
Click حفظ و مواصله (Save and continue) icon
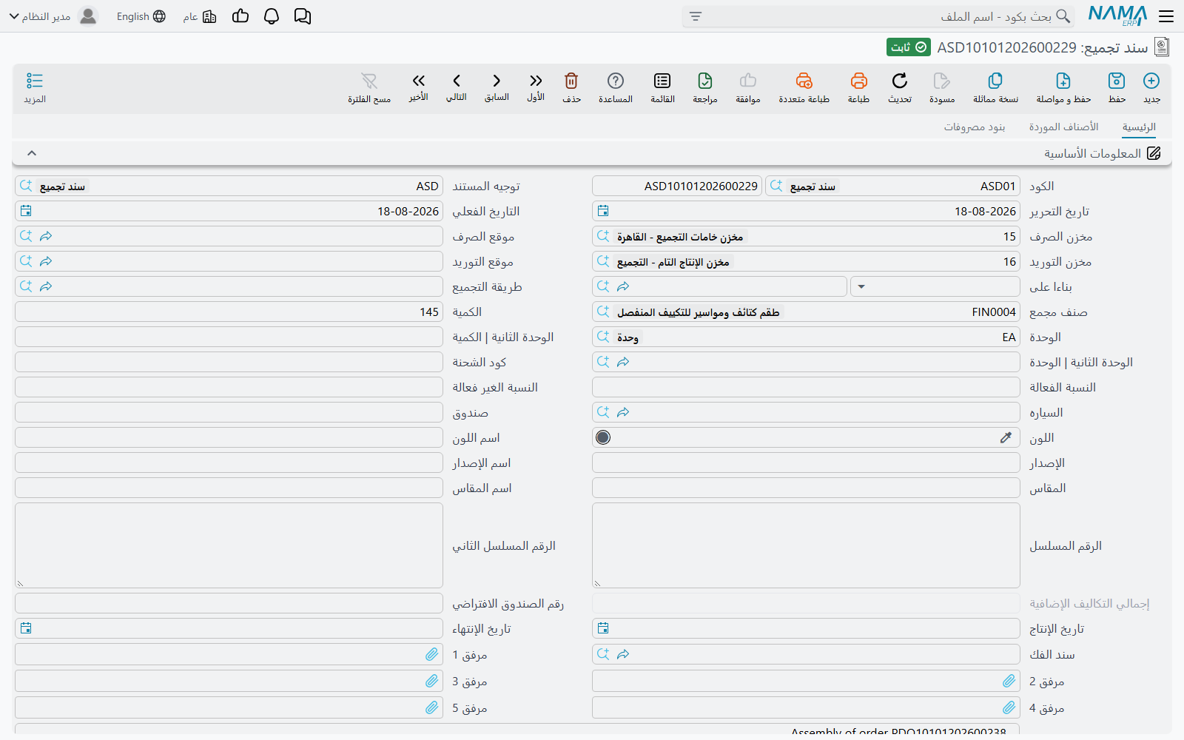1063,81
